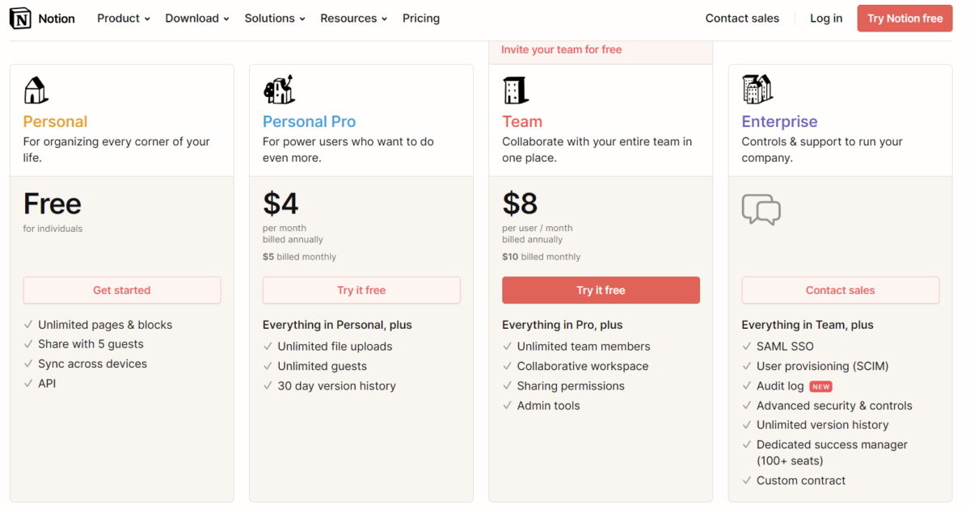Click the Enterprise chat bubbles icon
The image size is (970, 509).
coord(761,210)
